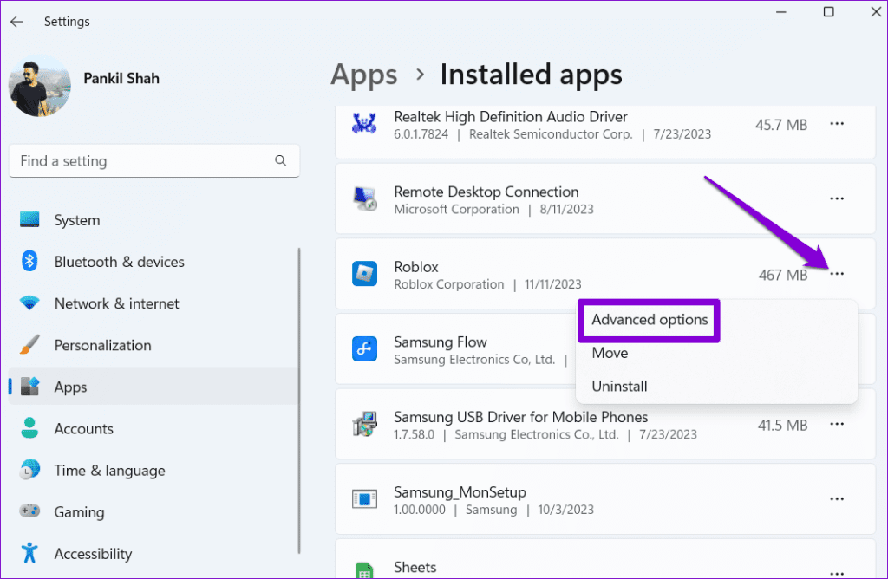Open Network & internet settings
Image resolution: width=888 pixels, height=579 pixels.
(116, 303)
